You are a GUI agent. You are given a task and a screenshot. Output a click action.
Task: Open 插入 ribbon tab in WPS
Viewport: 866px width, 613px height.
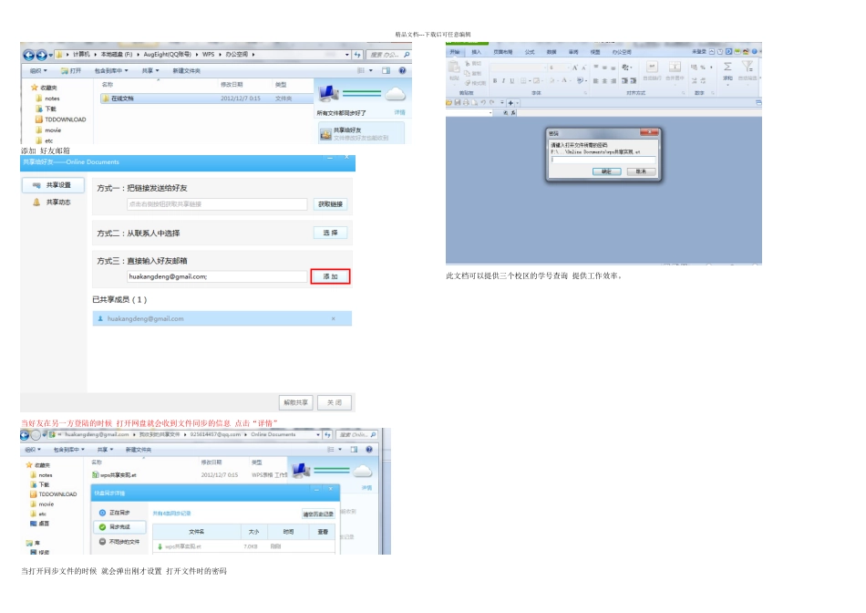476,52
